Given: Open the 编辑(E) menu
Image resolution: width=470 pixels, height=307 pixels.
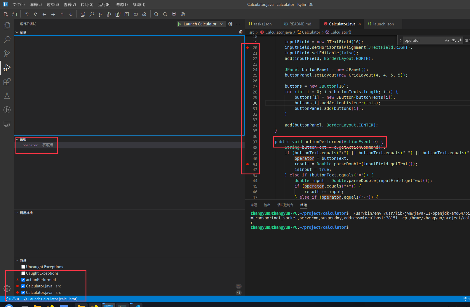Looking at the screenshot, I should [36, 4].
